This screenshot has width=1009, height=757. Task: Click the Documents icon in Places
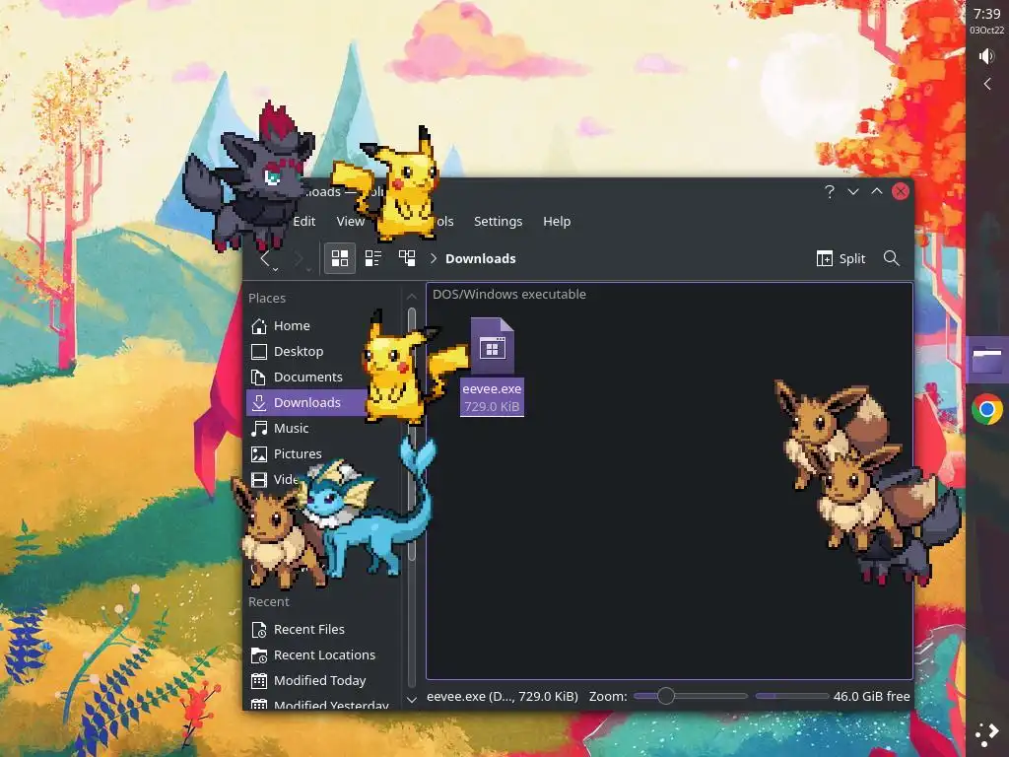[259, 378]
